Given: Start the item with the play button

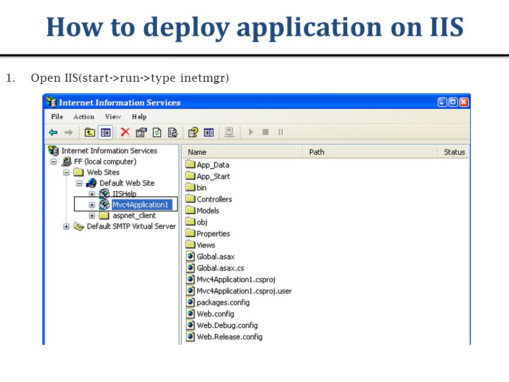Looking at the screenshot, I should click(251, 132).
